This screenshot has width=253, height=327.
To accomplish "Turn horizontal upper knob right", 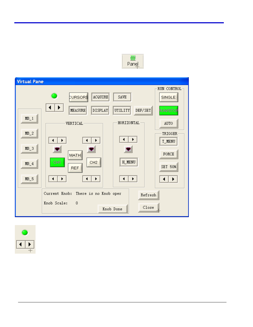I will pyautogui.click(x=133, y=140).
